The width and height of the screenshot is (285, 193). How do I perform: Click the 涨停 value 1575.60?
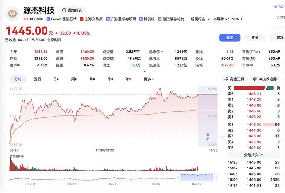tap(227, 65)
